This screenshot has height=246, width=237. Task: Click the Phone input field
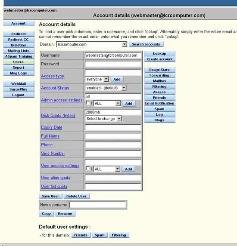pyautogui.click(x=113, y=145)
